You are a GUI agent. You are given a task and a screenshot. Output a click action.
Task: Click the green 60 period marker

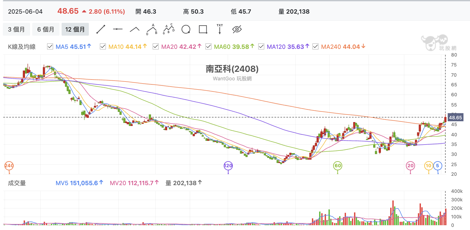pyautogui.click(x=337, y=166)
